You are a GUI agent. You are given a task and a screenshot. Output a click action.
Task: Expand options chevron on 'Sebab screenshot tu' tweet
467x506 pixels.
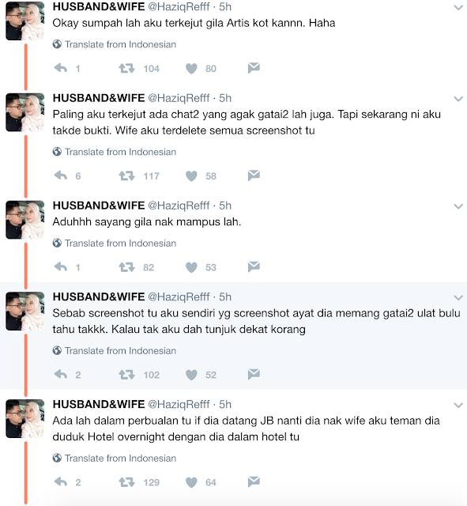pyautogui.click(x=458, y=297)
